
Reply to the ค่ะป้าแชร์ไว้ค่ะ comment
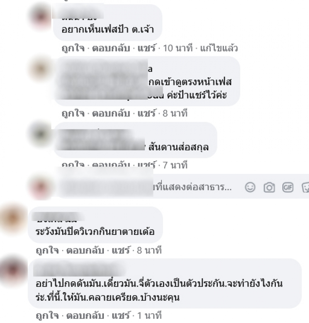pyautogui.click(x=111, y=114)
